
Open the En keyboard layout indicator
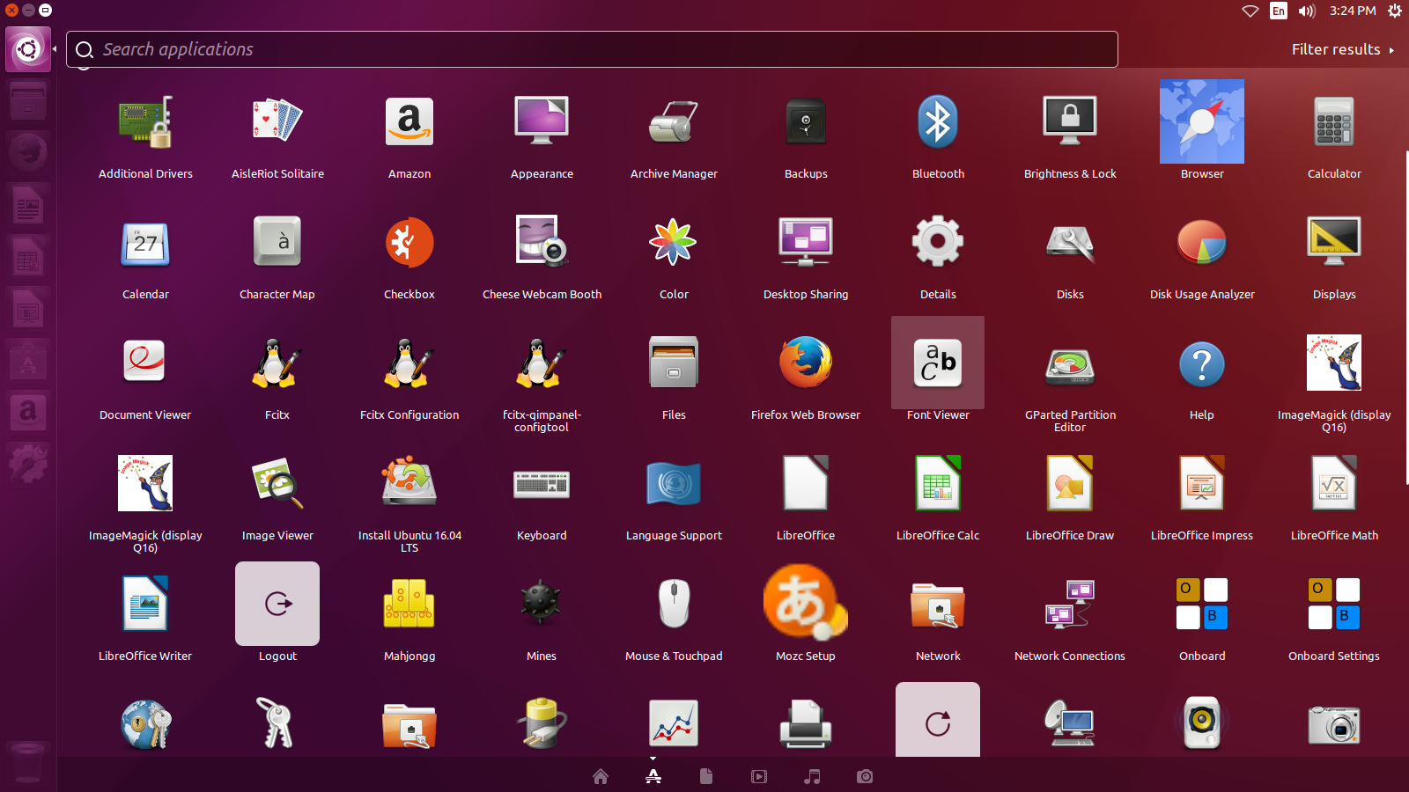[x=1279, y=11]
